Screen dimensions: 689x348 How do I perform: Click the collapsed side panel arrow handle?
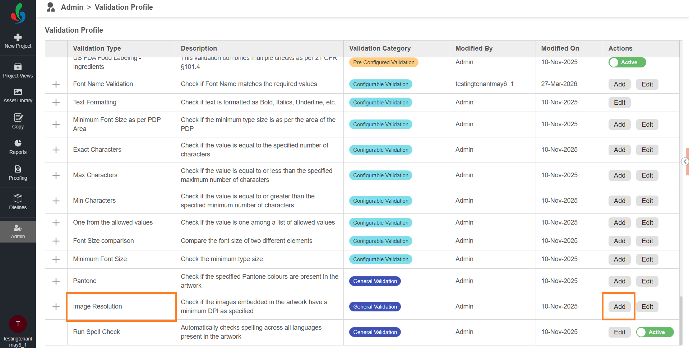685,161
